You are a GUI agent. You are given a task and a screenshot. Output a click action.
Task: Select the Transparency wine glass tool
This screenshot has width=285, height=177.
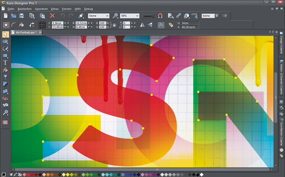point(5,77)
